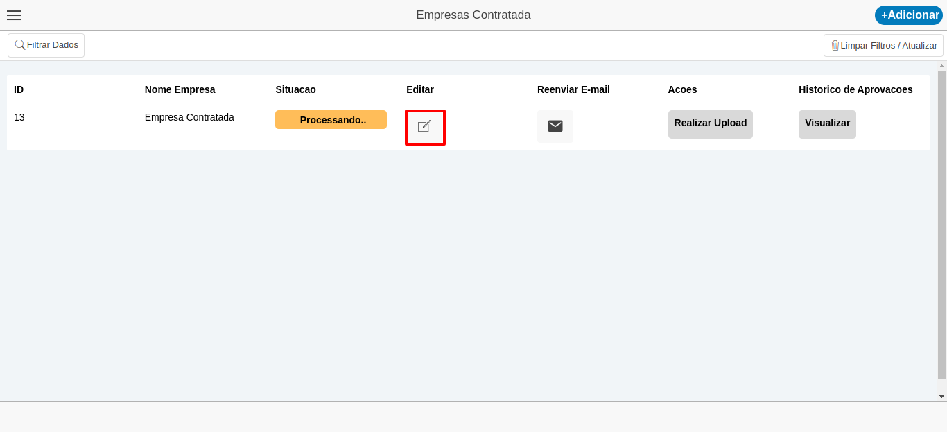This screenshot has height=432, width=947.
Task: Click the scrollbar down arrow
Action: [941, 397]
